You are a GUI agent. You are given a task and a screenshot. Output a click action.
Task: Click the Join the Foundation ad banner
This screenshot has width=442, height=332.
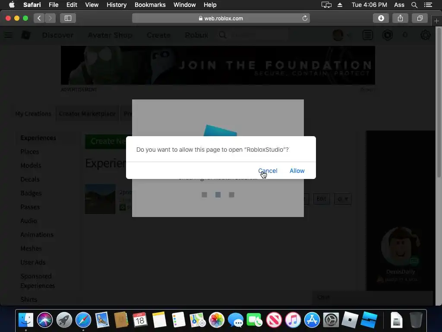click(x=218, y=65)
